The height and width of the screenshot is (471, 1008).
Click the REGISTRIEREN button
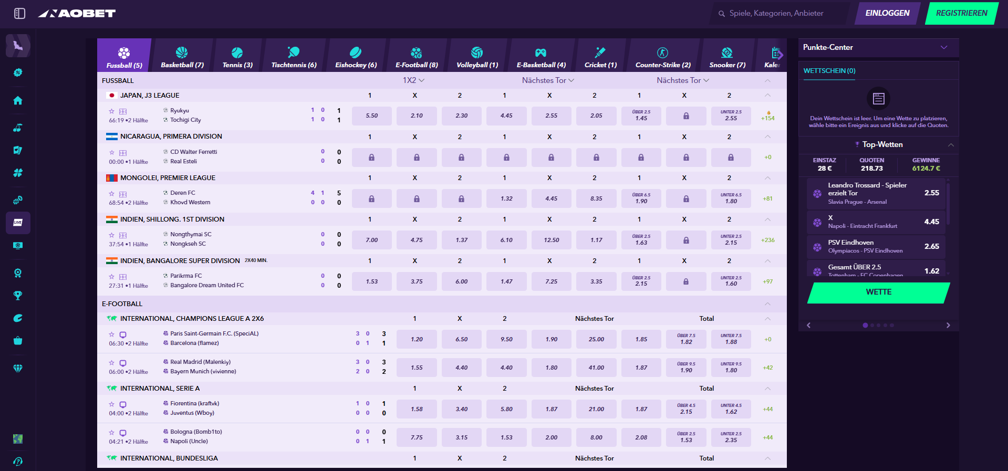coord(961,13)
